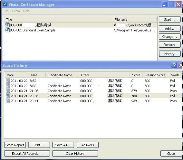The width and height of the screenshot is (183, 160).
Task: Close the Score History dialog with Close button
Action: point(171,154)
